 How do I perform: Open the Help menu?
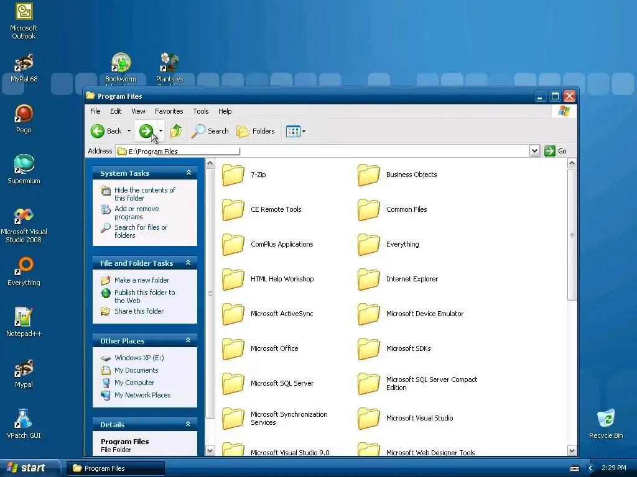point(225,111)
